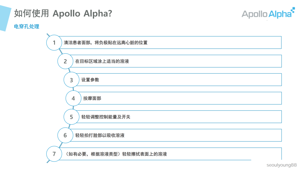Select the 轻轻调整控制能量及开关 text
306x172 pixels.
106,117
